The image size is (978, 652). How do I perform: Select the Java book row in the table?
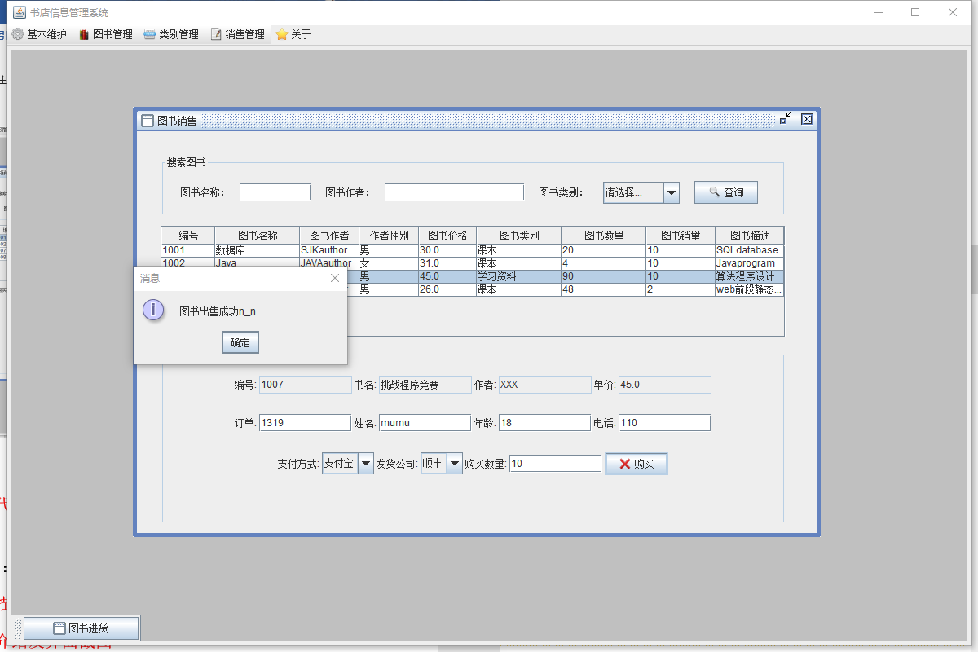(407, 262)
